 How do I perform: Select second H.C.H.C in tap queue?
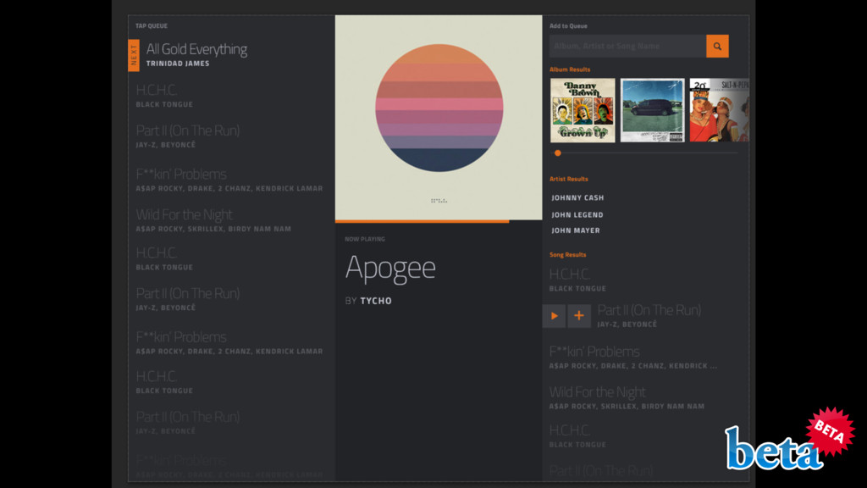coord(164,258)
